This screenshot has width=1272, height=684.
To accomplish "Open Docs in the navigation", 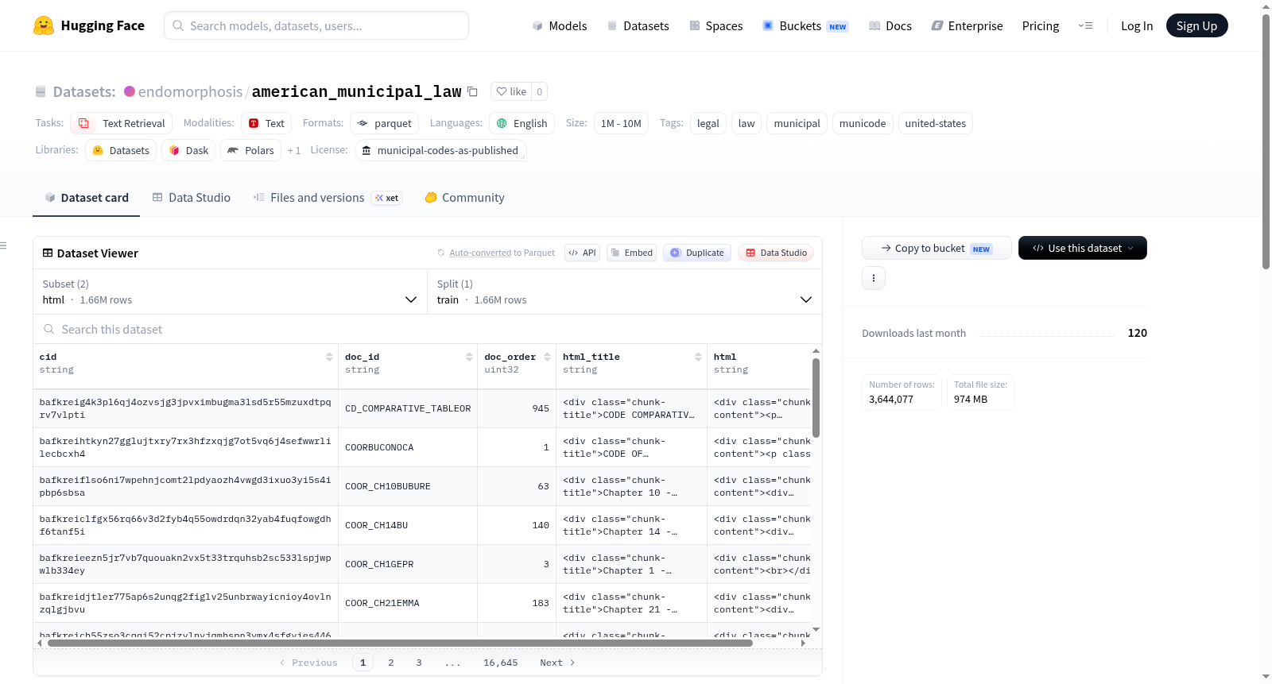I will click(890, 25).
